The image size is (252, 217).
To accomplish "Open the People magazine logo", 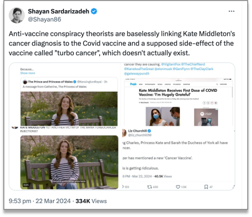I will (x=133, y=84).
